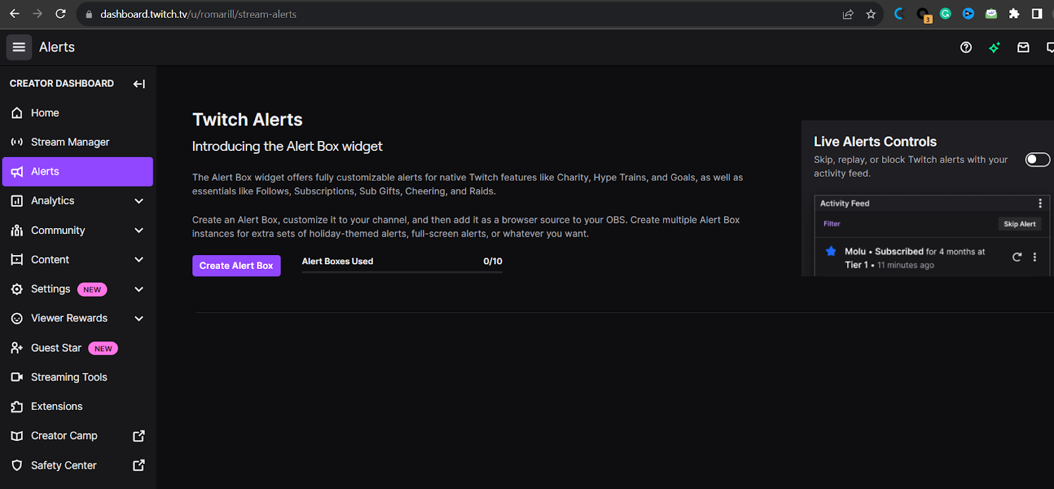Click the Settings gear icon
The image size is (1054, 489).
pos(17,289)
